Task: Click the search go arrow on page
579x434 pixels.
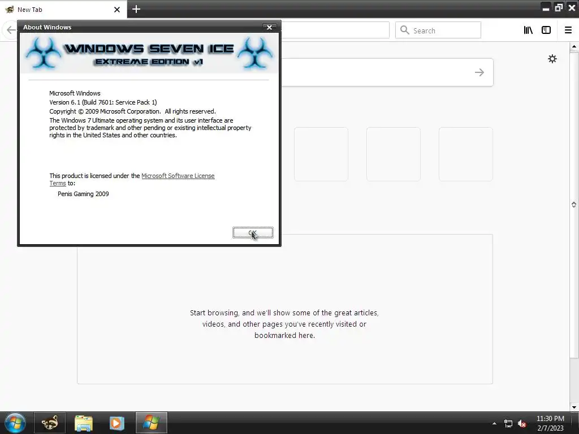Action: click(479, 72)
